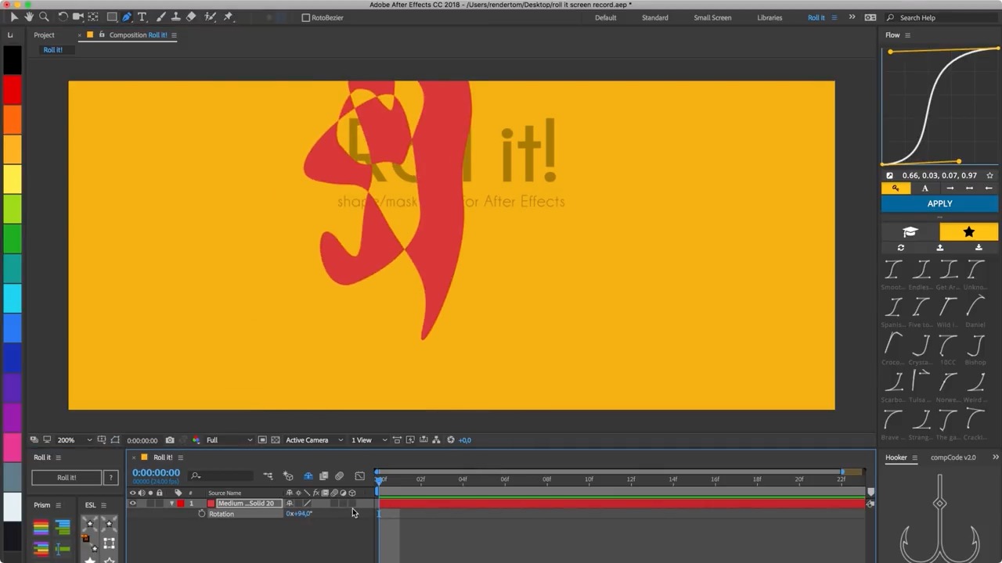Hide the Medium Solid layer with eye icon
The image size is (1002, 563).
132,504
